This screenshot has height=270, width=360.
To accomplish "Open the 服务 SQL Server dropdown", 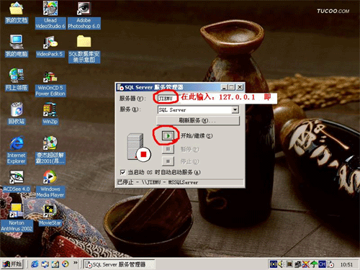I will 235,110.
